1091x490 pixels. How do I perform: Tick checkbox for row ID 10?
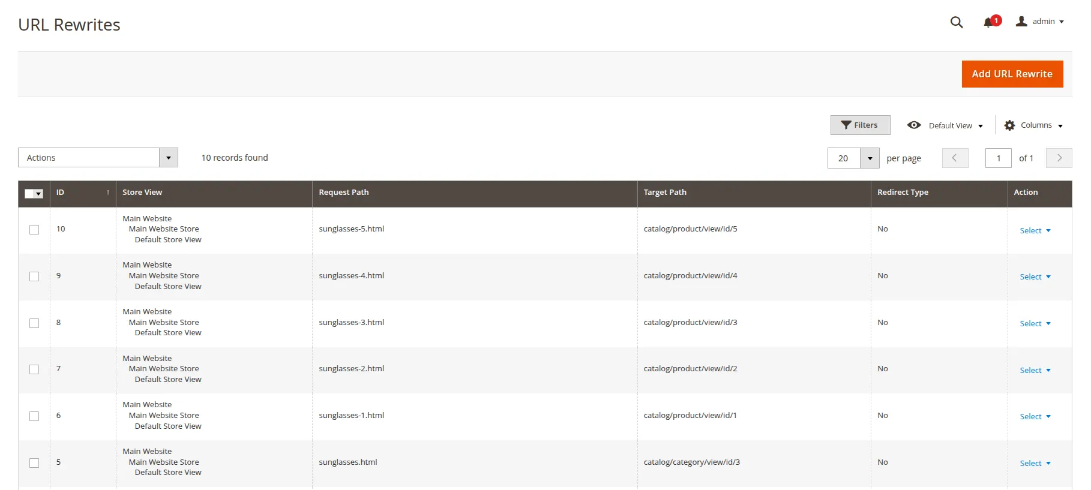pos(34,230)
